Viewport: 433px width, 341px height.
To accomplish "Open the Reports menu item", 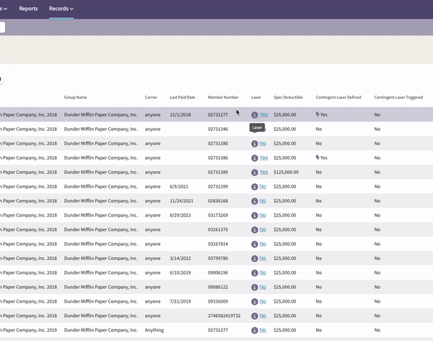I will (x=28, y=9).
